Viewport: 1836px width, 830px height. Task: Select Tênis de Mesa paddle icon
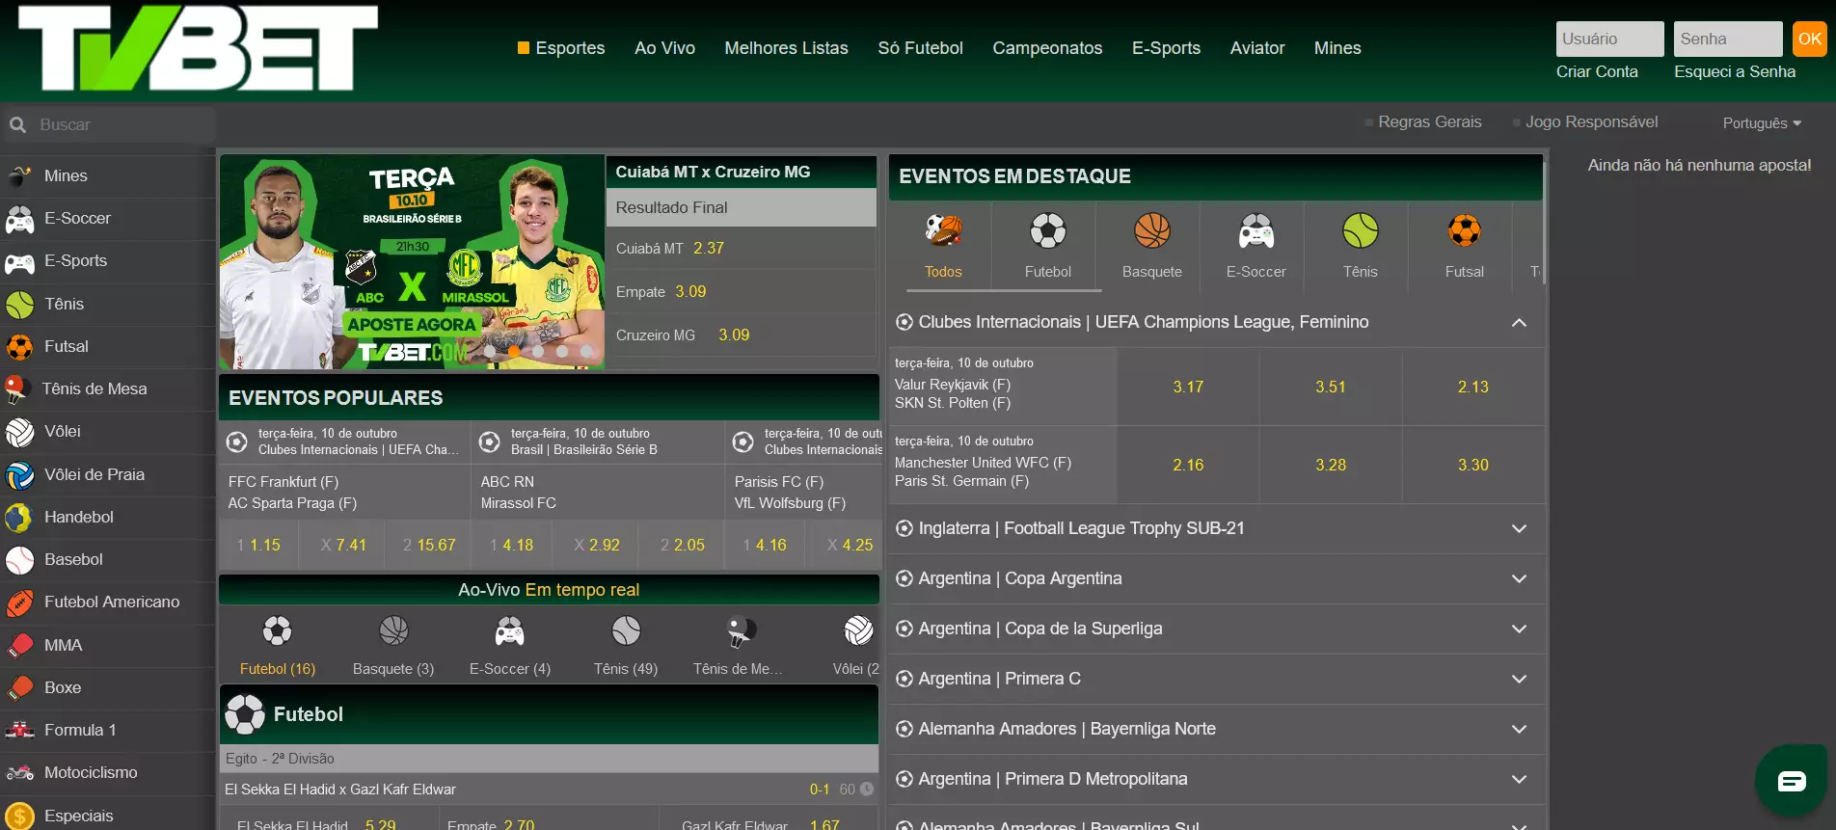tap(16, 389)
